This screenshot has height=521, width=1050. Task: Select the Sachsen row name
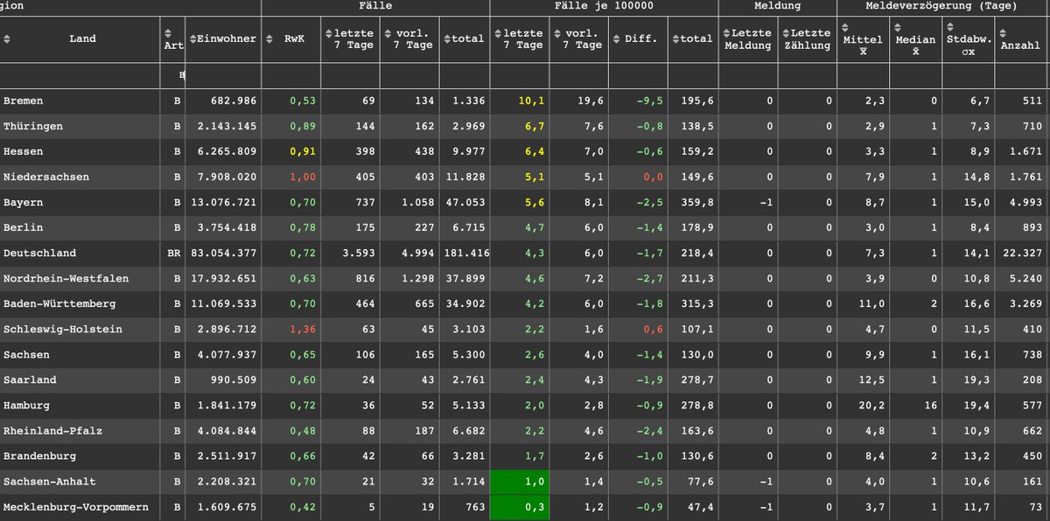click(26, 355)
